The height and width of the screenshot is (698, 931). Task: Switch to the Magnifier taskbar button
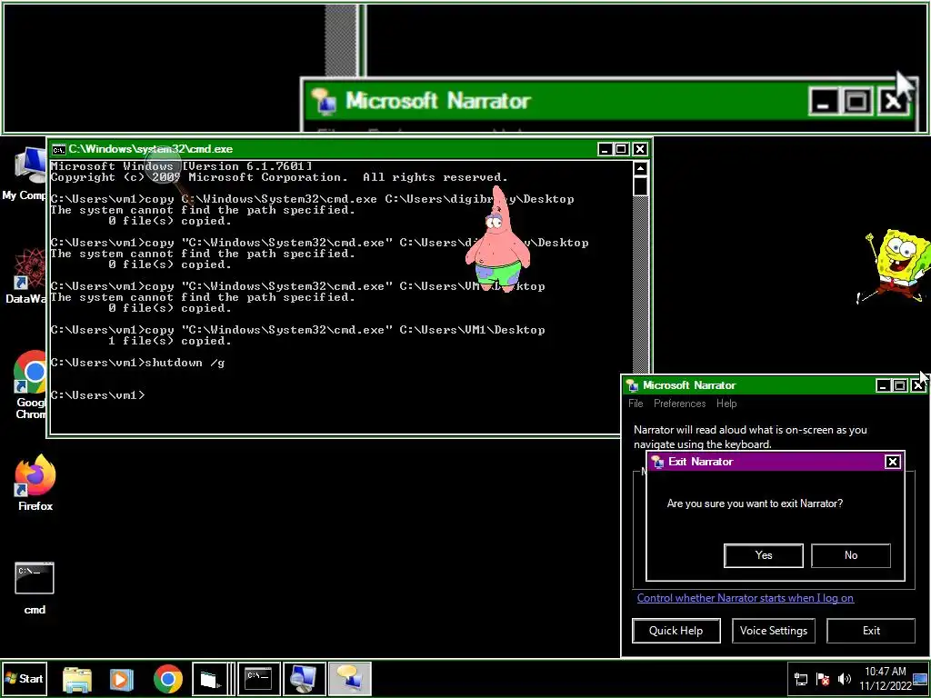point(305,678)
